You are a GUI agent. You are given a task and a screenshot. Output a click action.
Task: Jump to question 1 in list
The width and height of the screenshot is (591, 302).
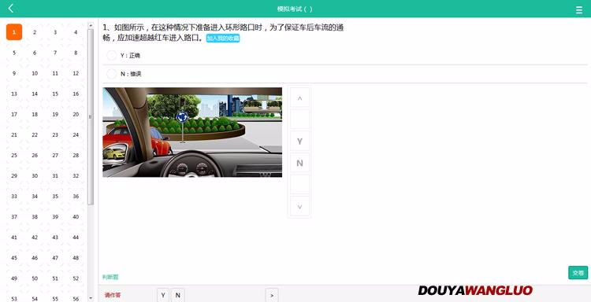pos(14,32)
